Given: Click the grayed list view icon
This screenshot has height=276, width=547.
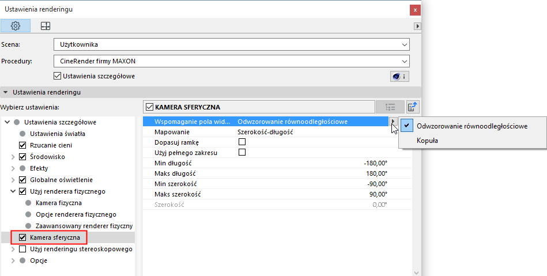Looking at the screenshot, I should pyautogui.click(x=390, y=107).
